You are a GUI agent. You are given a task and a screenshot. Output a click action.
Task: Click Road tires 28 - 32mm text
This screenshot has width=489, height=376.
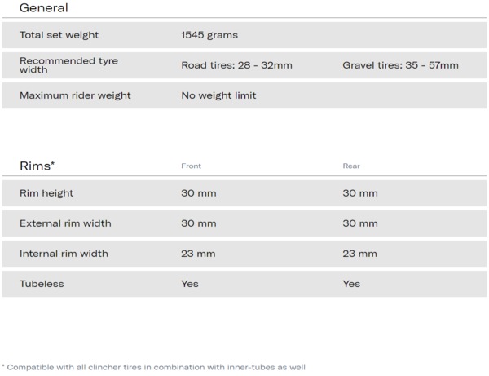(x=236, y=65)
